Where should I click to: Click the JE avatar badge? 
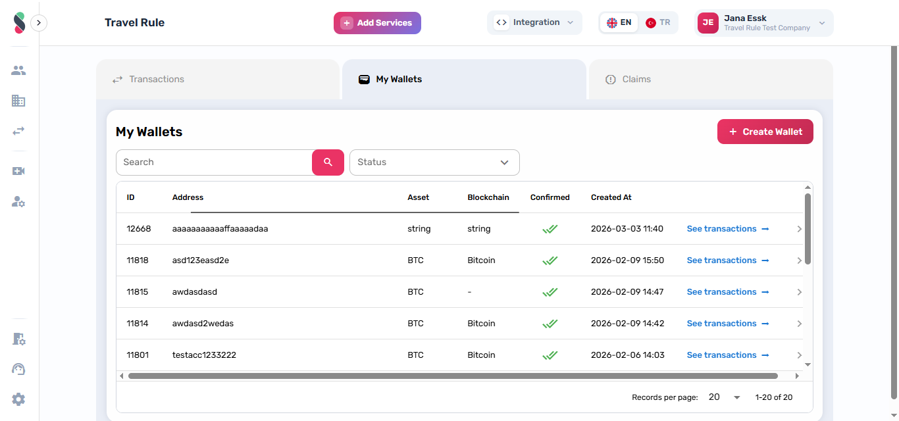[x=708, y=23]
